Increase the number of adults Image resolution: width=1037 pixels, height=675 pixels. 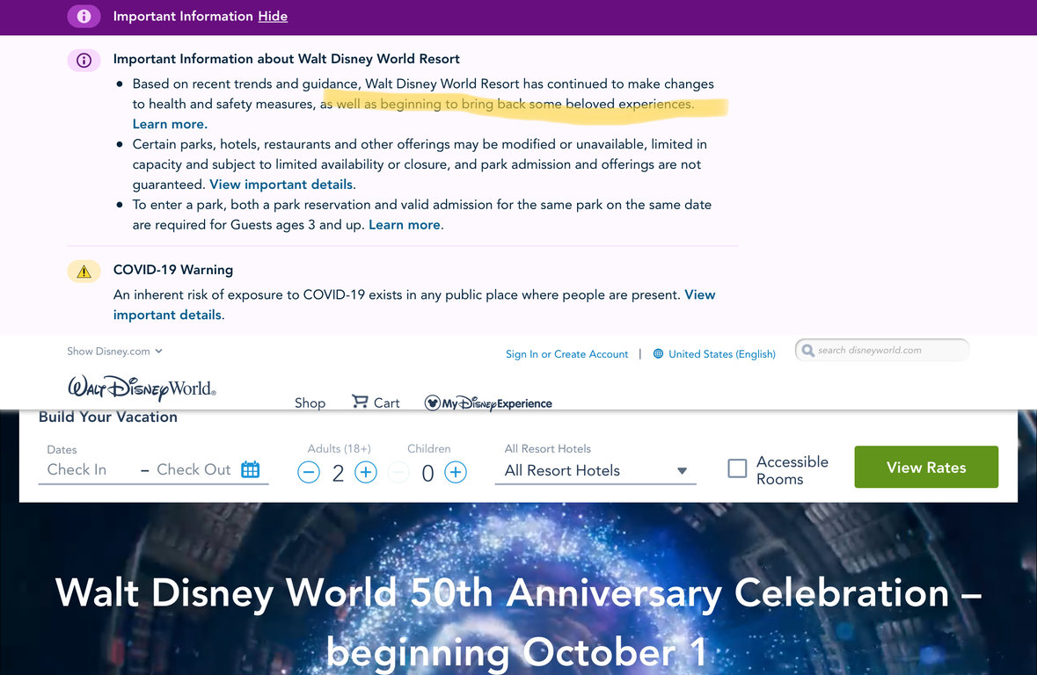366,472
